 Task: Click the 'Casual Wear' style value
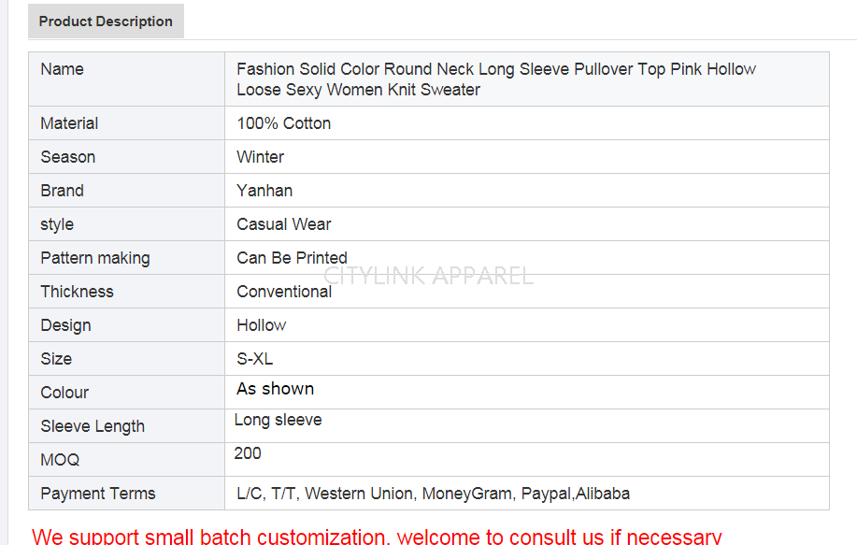coord(283,224)
